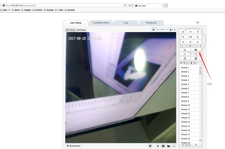This screenshot has width=225, height=149.
Task: Select Preset 15
Action: (x=189, y=126)
